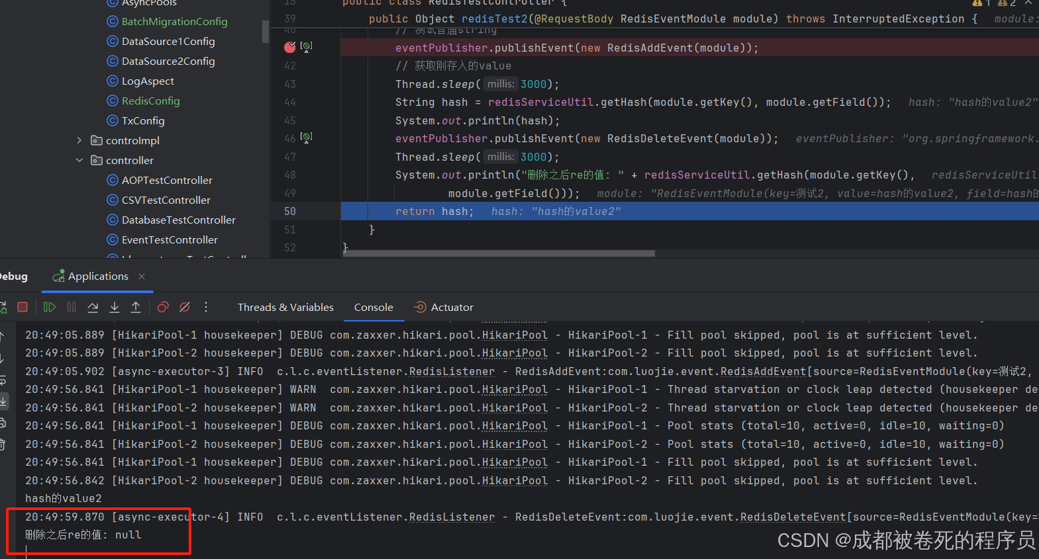
Task: Click the project tree vertical scrollbar
Action: coord(266,31)
